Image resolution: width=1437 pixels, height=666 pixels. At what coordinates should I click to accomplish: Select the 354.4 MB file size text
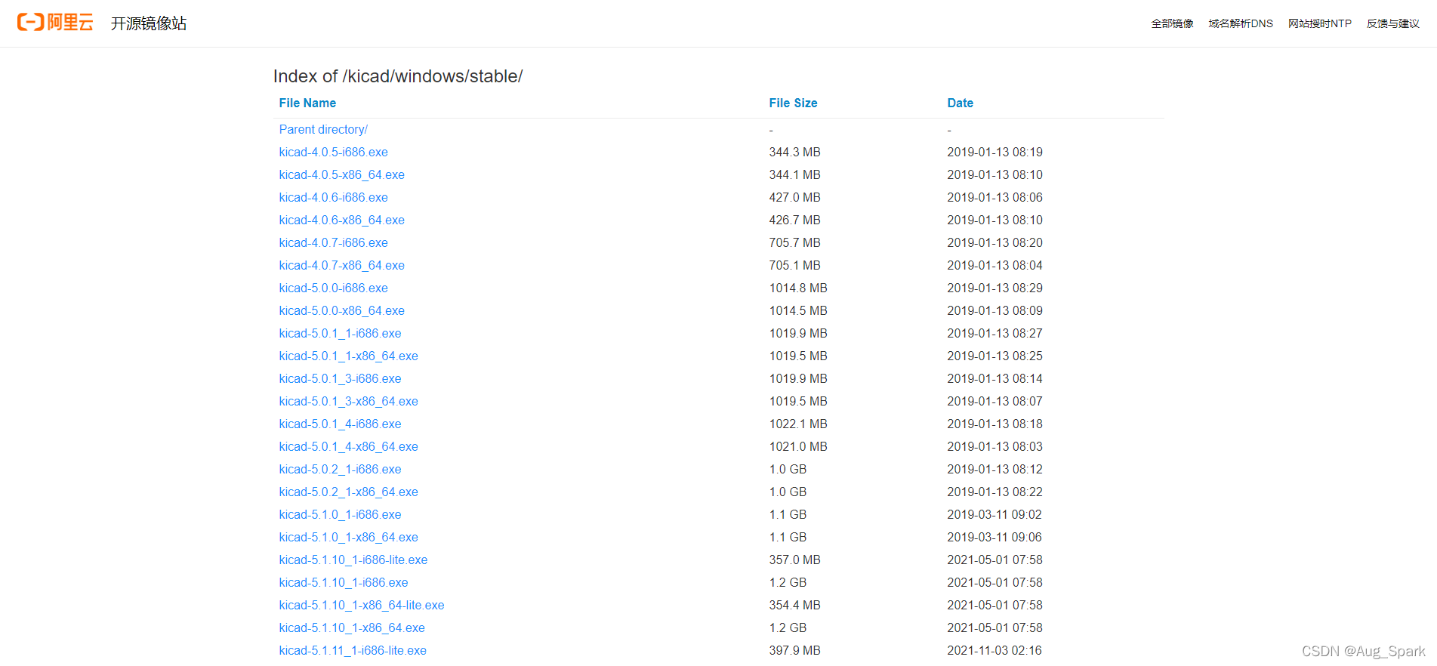pyautogui.click(x=794, y=605)
